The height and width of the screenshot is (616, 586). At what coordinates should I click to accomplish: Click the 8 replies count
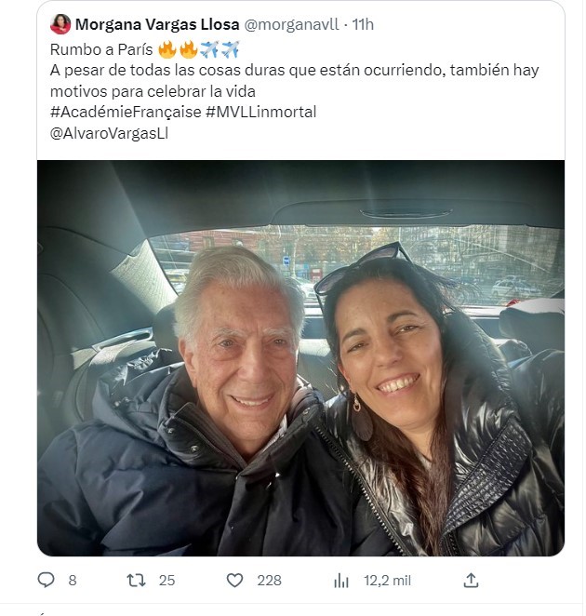[x=73, y=581]
